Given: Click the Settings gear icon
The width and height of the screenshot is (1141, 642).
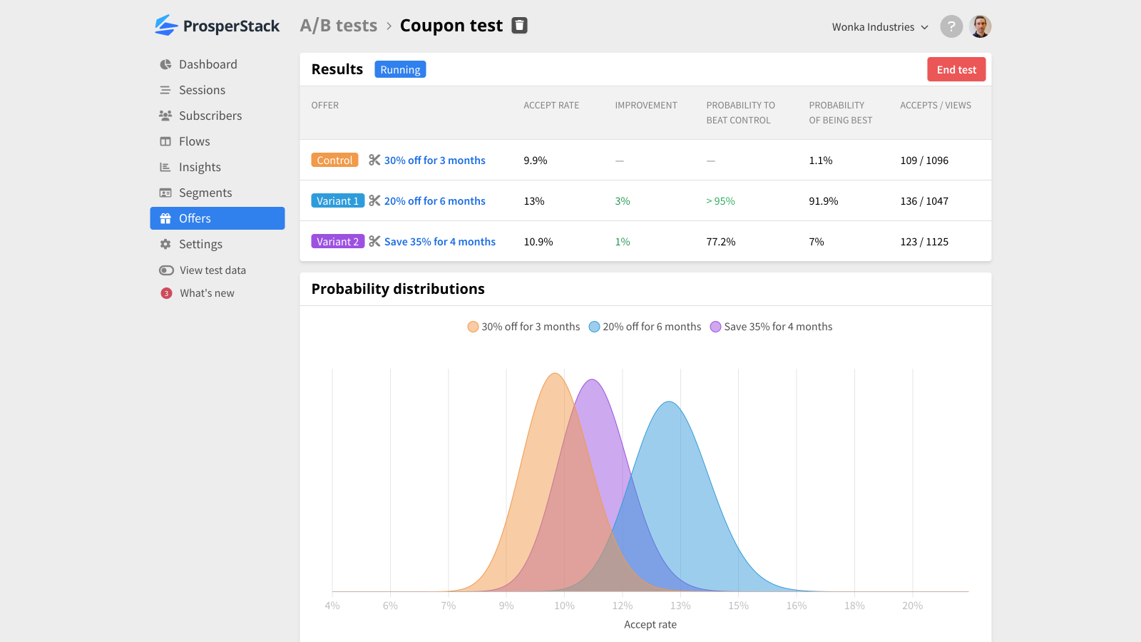Looking at the screenshot, I should tap(165, 244).
